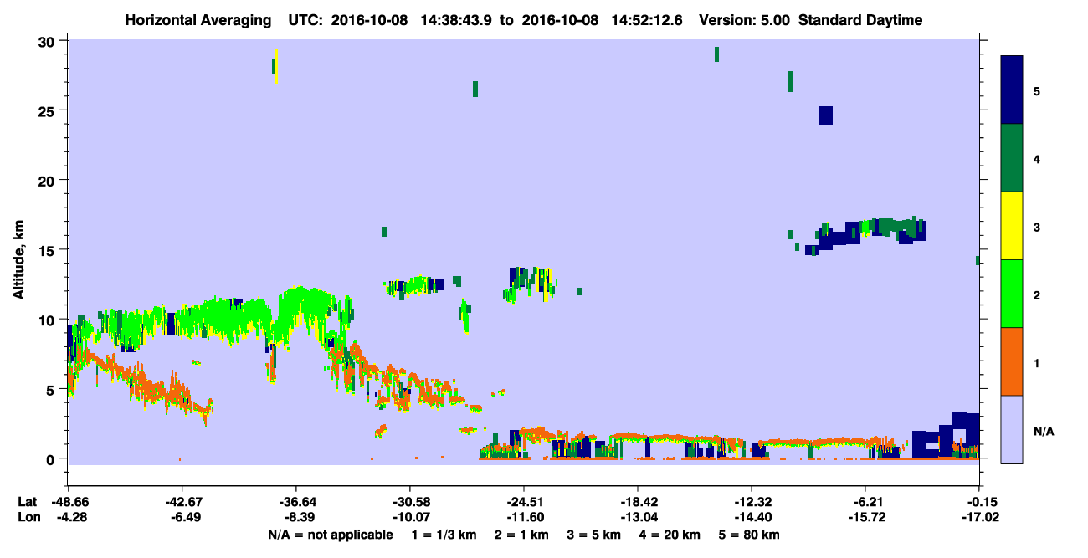
Task: Click longitude value -15.72
Action: click(865, 517)
